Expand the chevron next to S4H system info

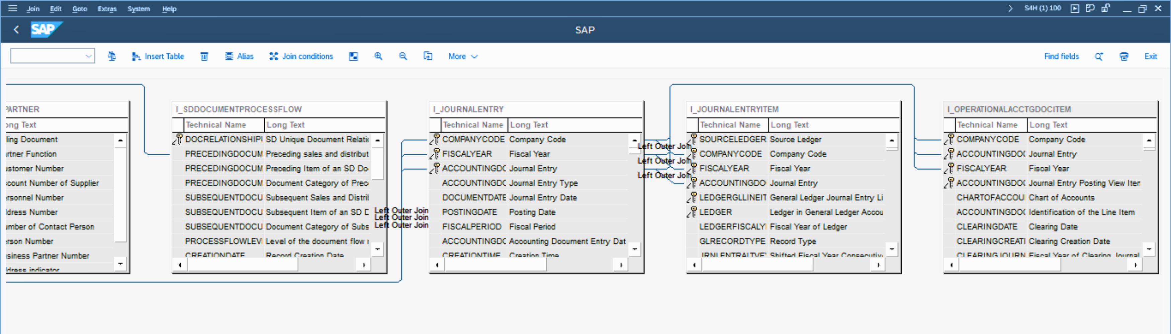click(x=1010, y=8)
